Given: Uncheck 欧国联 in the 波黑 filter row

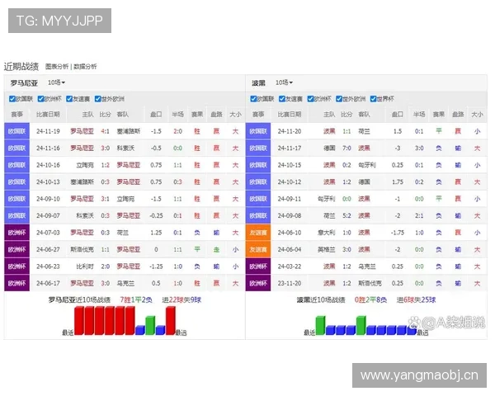Looking at the screenshot, I should (253, 99).
